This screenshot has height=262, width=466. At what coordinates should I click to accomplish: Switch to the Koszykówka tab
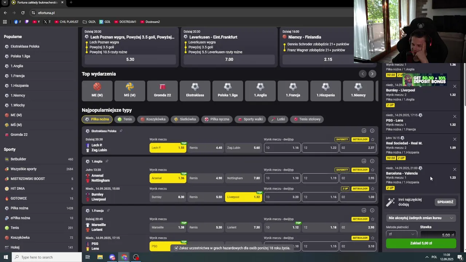153,119
